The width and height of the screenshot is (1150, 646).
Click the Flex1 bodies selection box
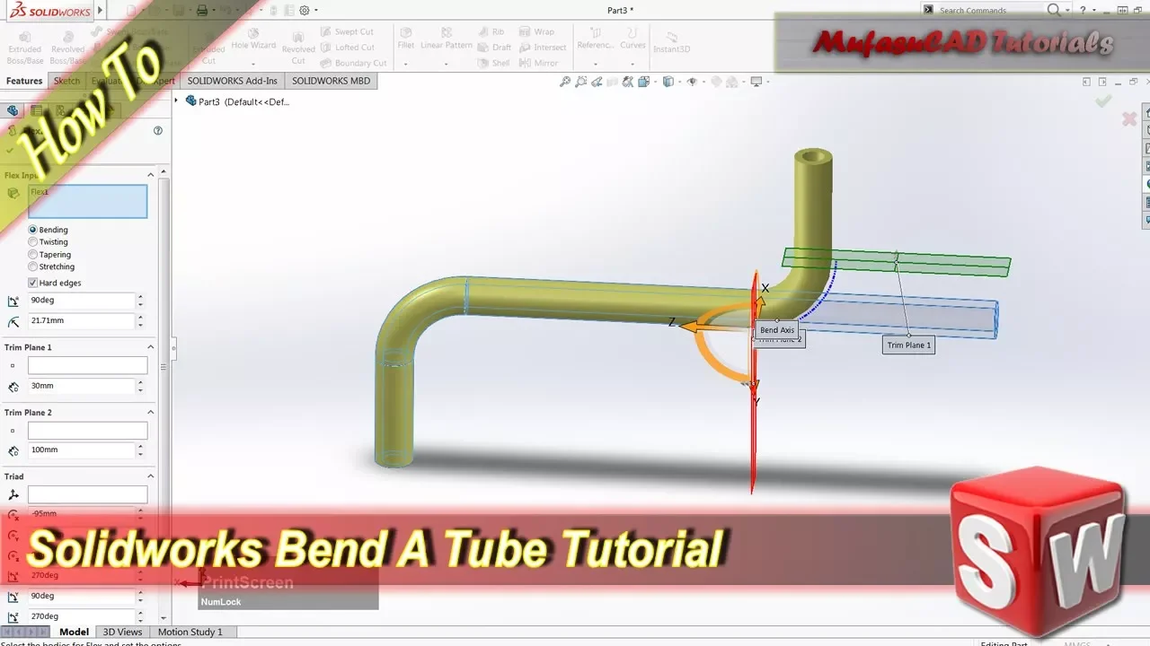(x=88, y=202)
